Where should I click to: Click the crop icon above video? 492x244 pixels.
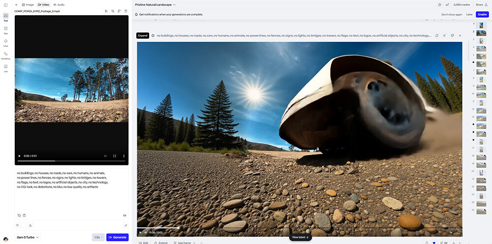[x=113, y=11]
